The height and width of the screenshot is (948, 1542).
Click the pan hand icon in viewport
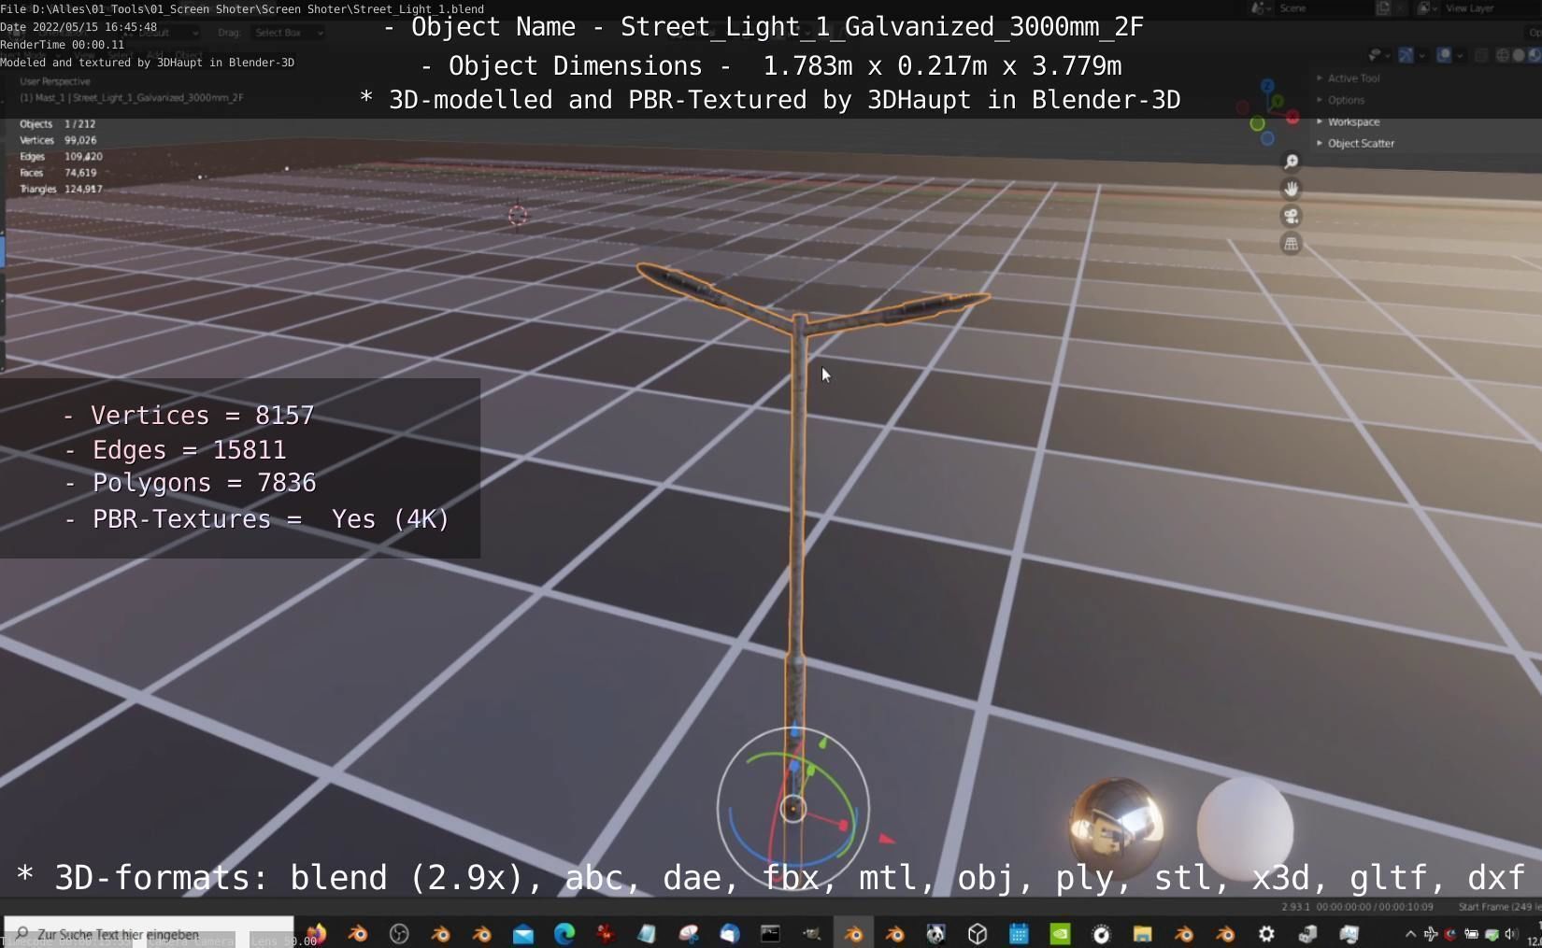(1291, 189)
